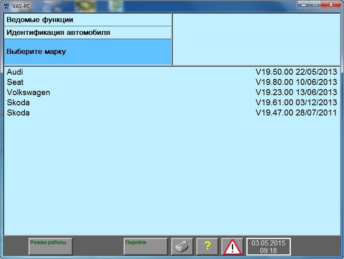Select Skoda row with version V19.47.00
The height and width of the screenshot is (259, 344).
point(172,113)
